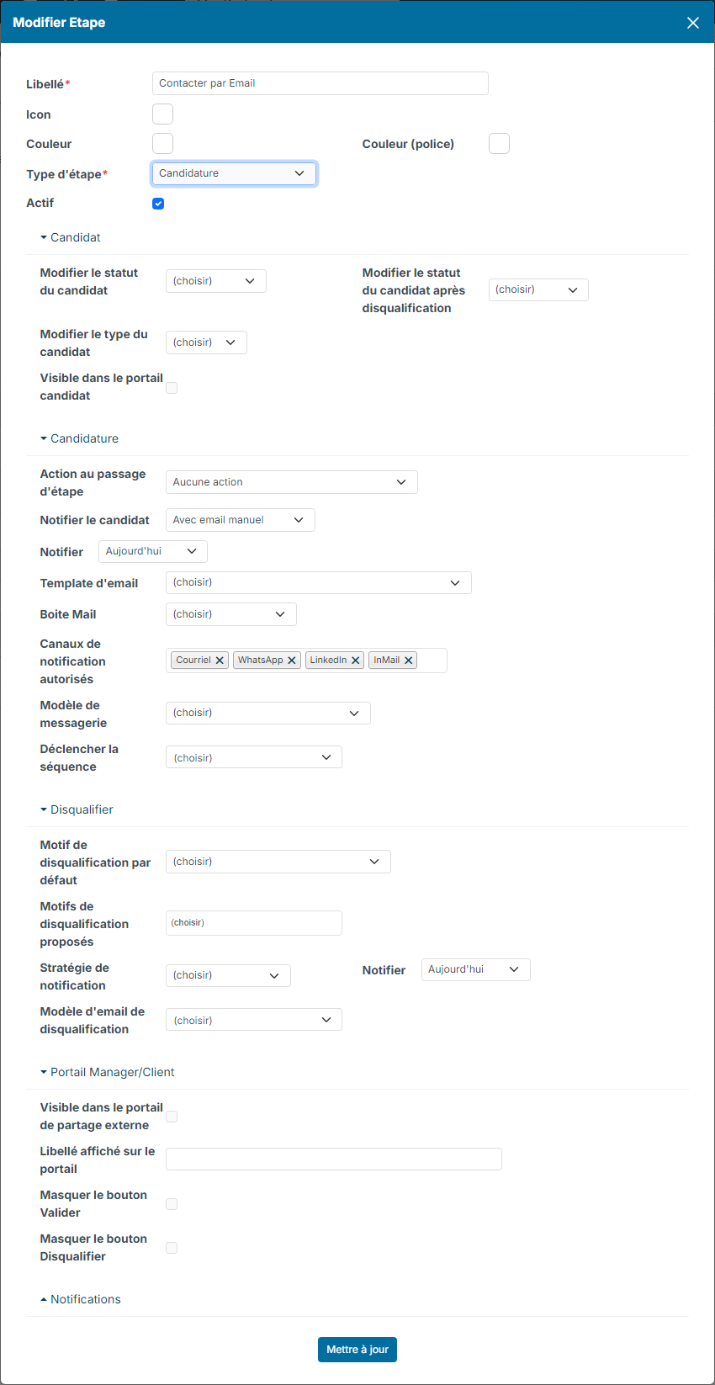Collapse the Disqualifier section
Screen dimensions: 715x1385
click(77, 809)
